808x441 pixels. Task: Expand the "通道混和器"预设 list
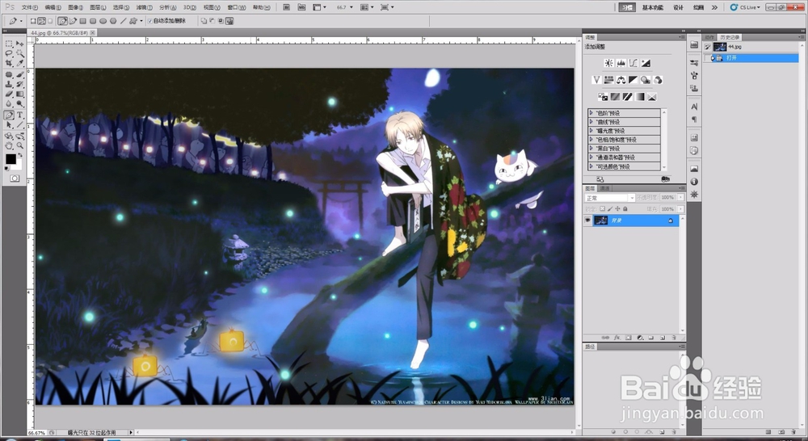591,157
